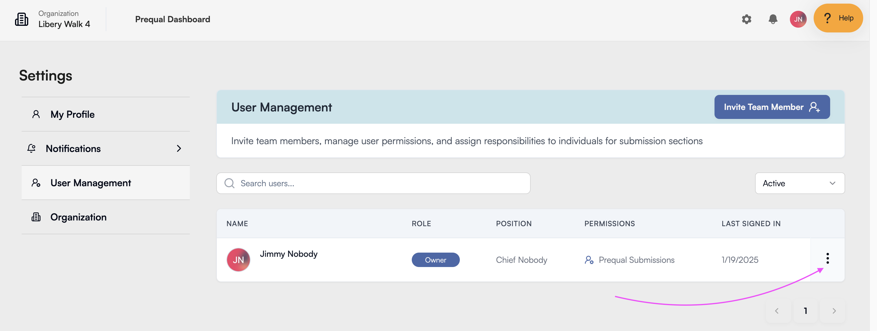This screenshot has width=877, height=331.
Task: Click the Notifications bell icon in sidebar
Action: tap(31, 148)
